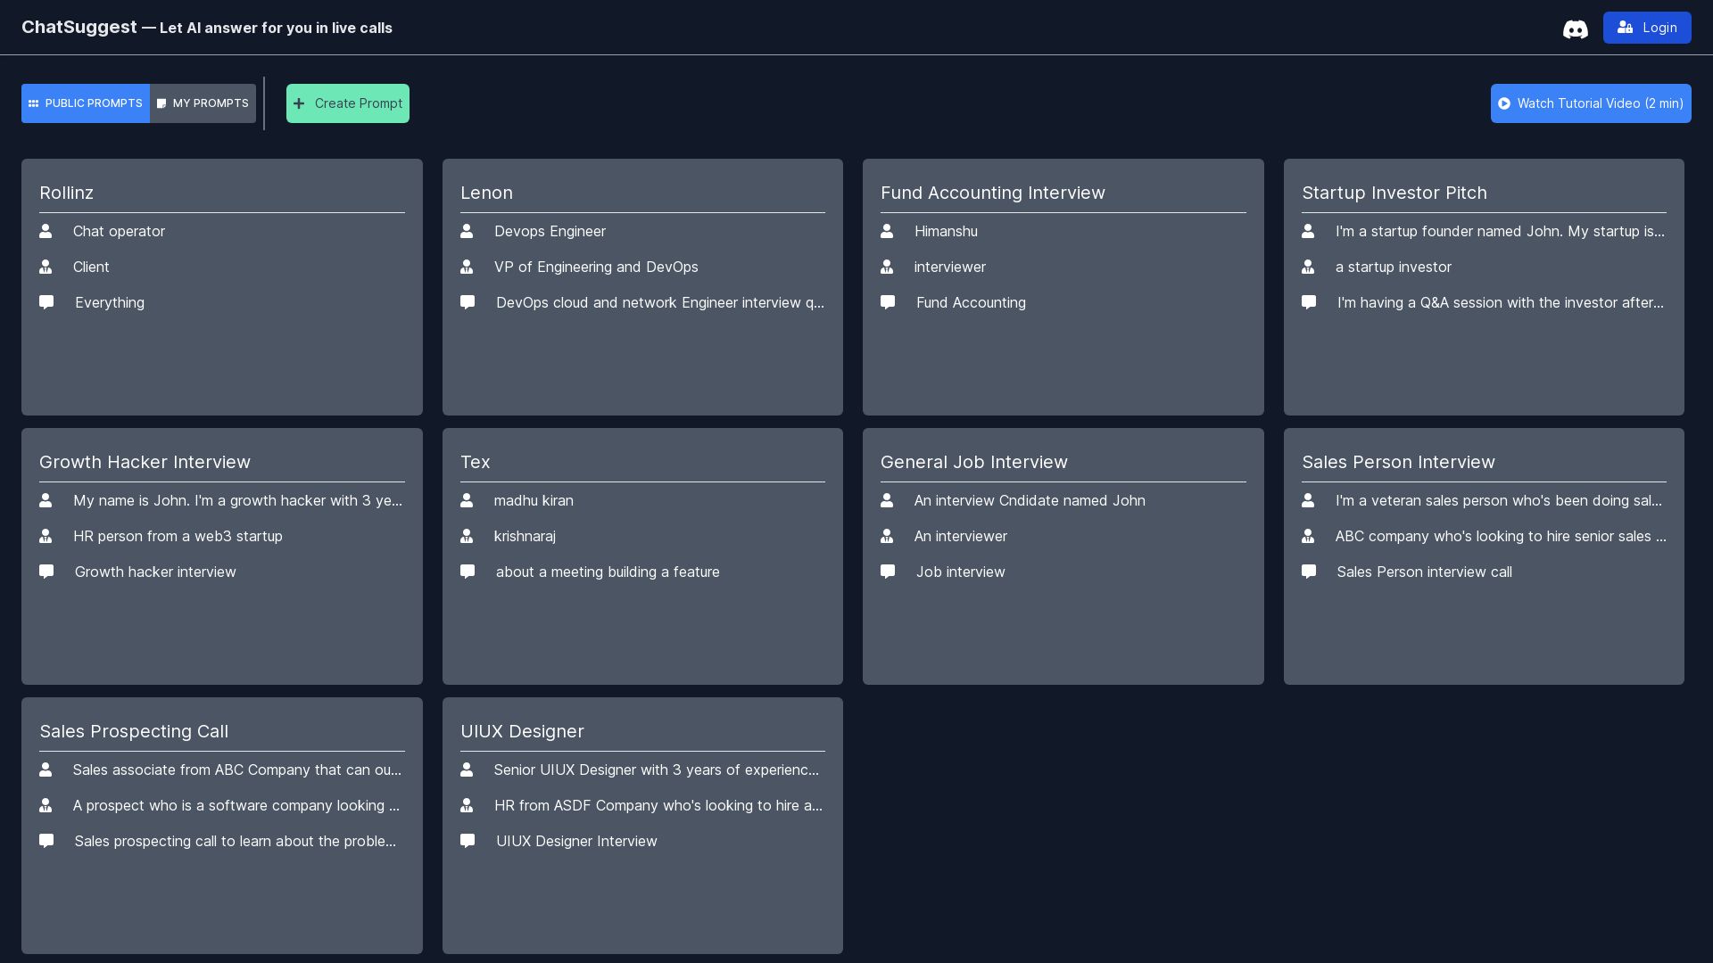Select the Sales Person Interview card
1713x963 pixels.
pos(1483,556)
